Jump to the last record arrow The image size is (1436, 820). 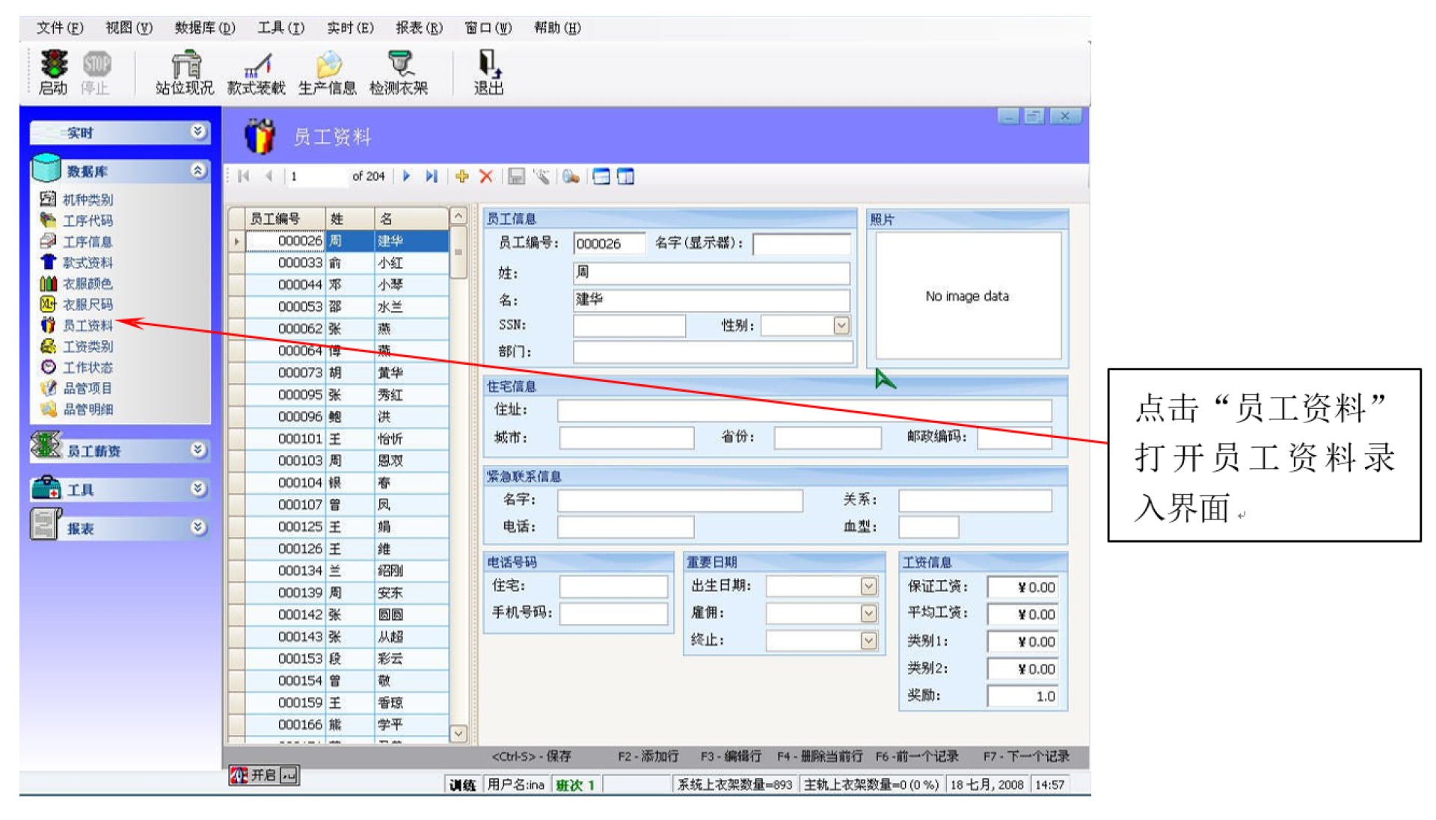pos(431,176)
